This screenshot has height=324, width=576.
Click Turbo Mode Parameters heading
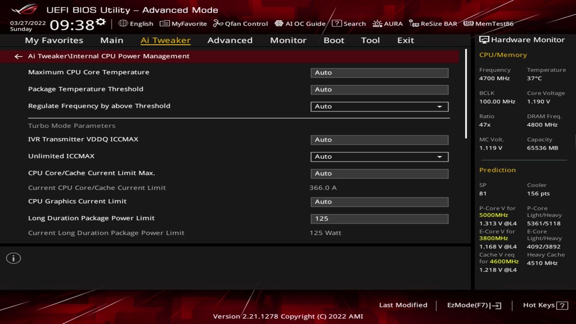pyautogui.click(x=72, y=126)
